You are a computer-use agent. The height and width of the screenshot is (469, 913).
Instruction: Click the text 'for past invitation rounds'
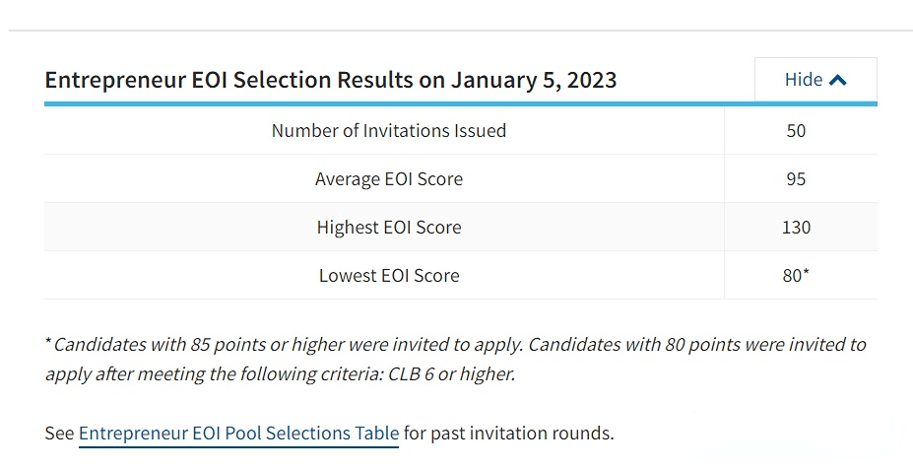point(508,433)
